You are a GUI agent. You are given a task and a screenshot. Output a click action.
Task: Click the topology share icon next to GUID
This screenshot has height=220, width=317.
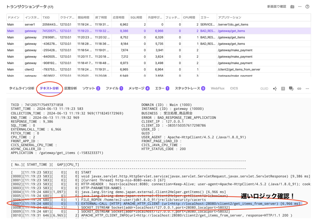[x=275, y=88]
